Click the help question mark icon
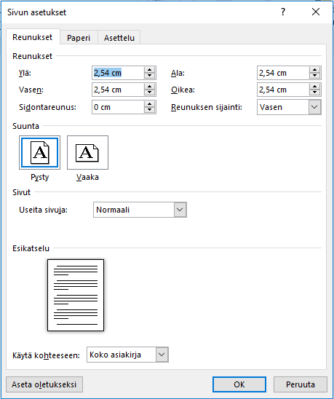Viewport: 334px width, 399px height. pos(283,12)
